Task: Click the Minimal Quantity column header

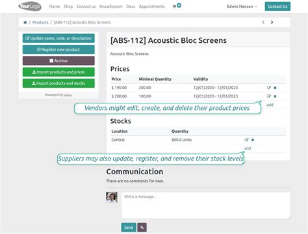Action: tap(155, 79)
